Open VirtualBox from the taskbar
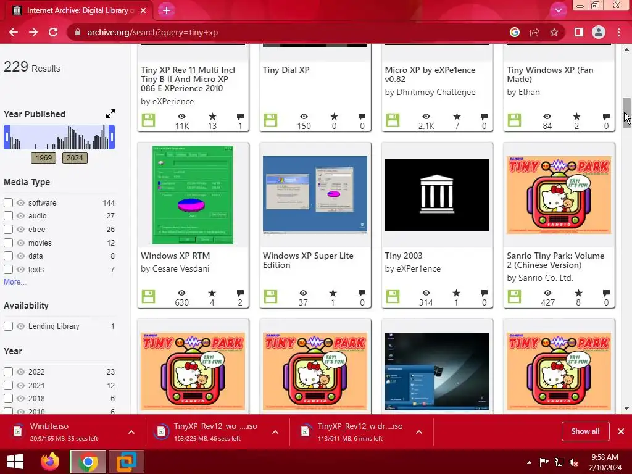This screenshot has width=632, height=474. coord(126,462)
